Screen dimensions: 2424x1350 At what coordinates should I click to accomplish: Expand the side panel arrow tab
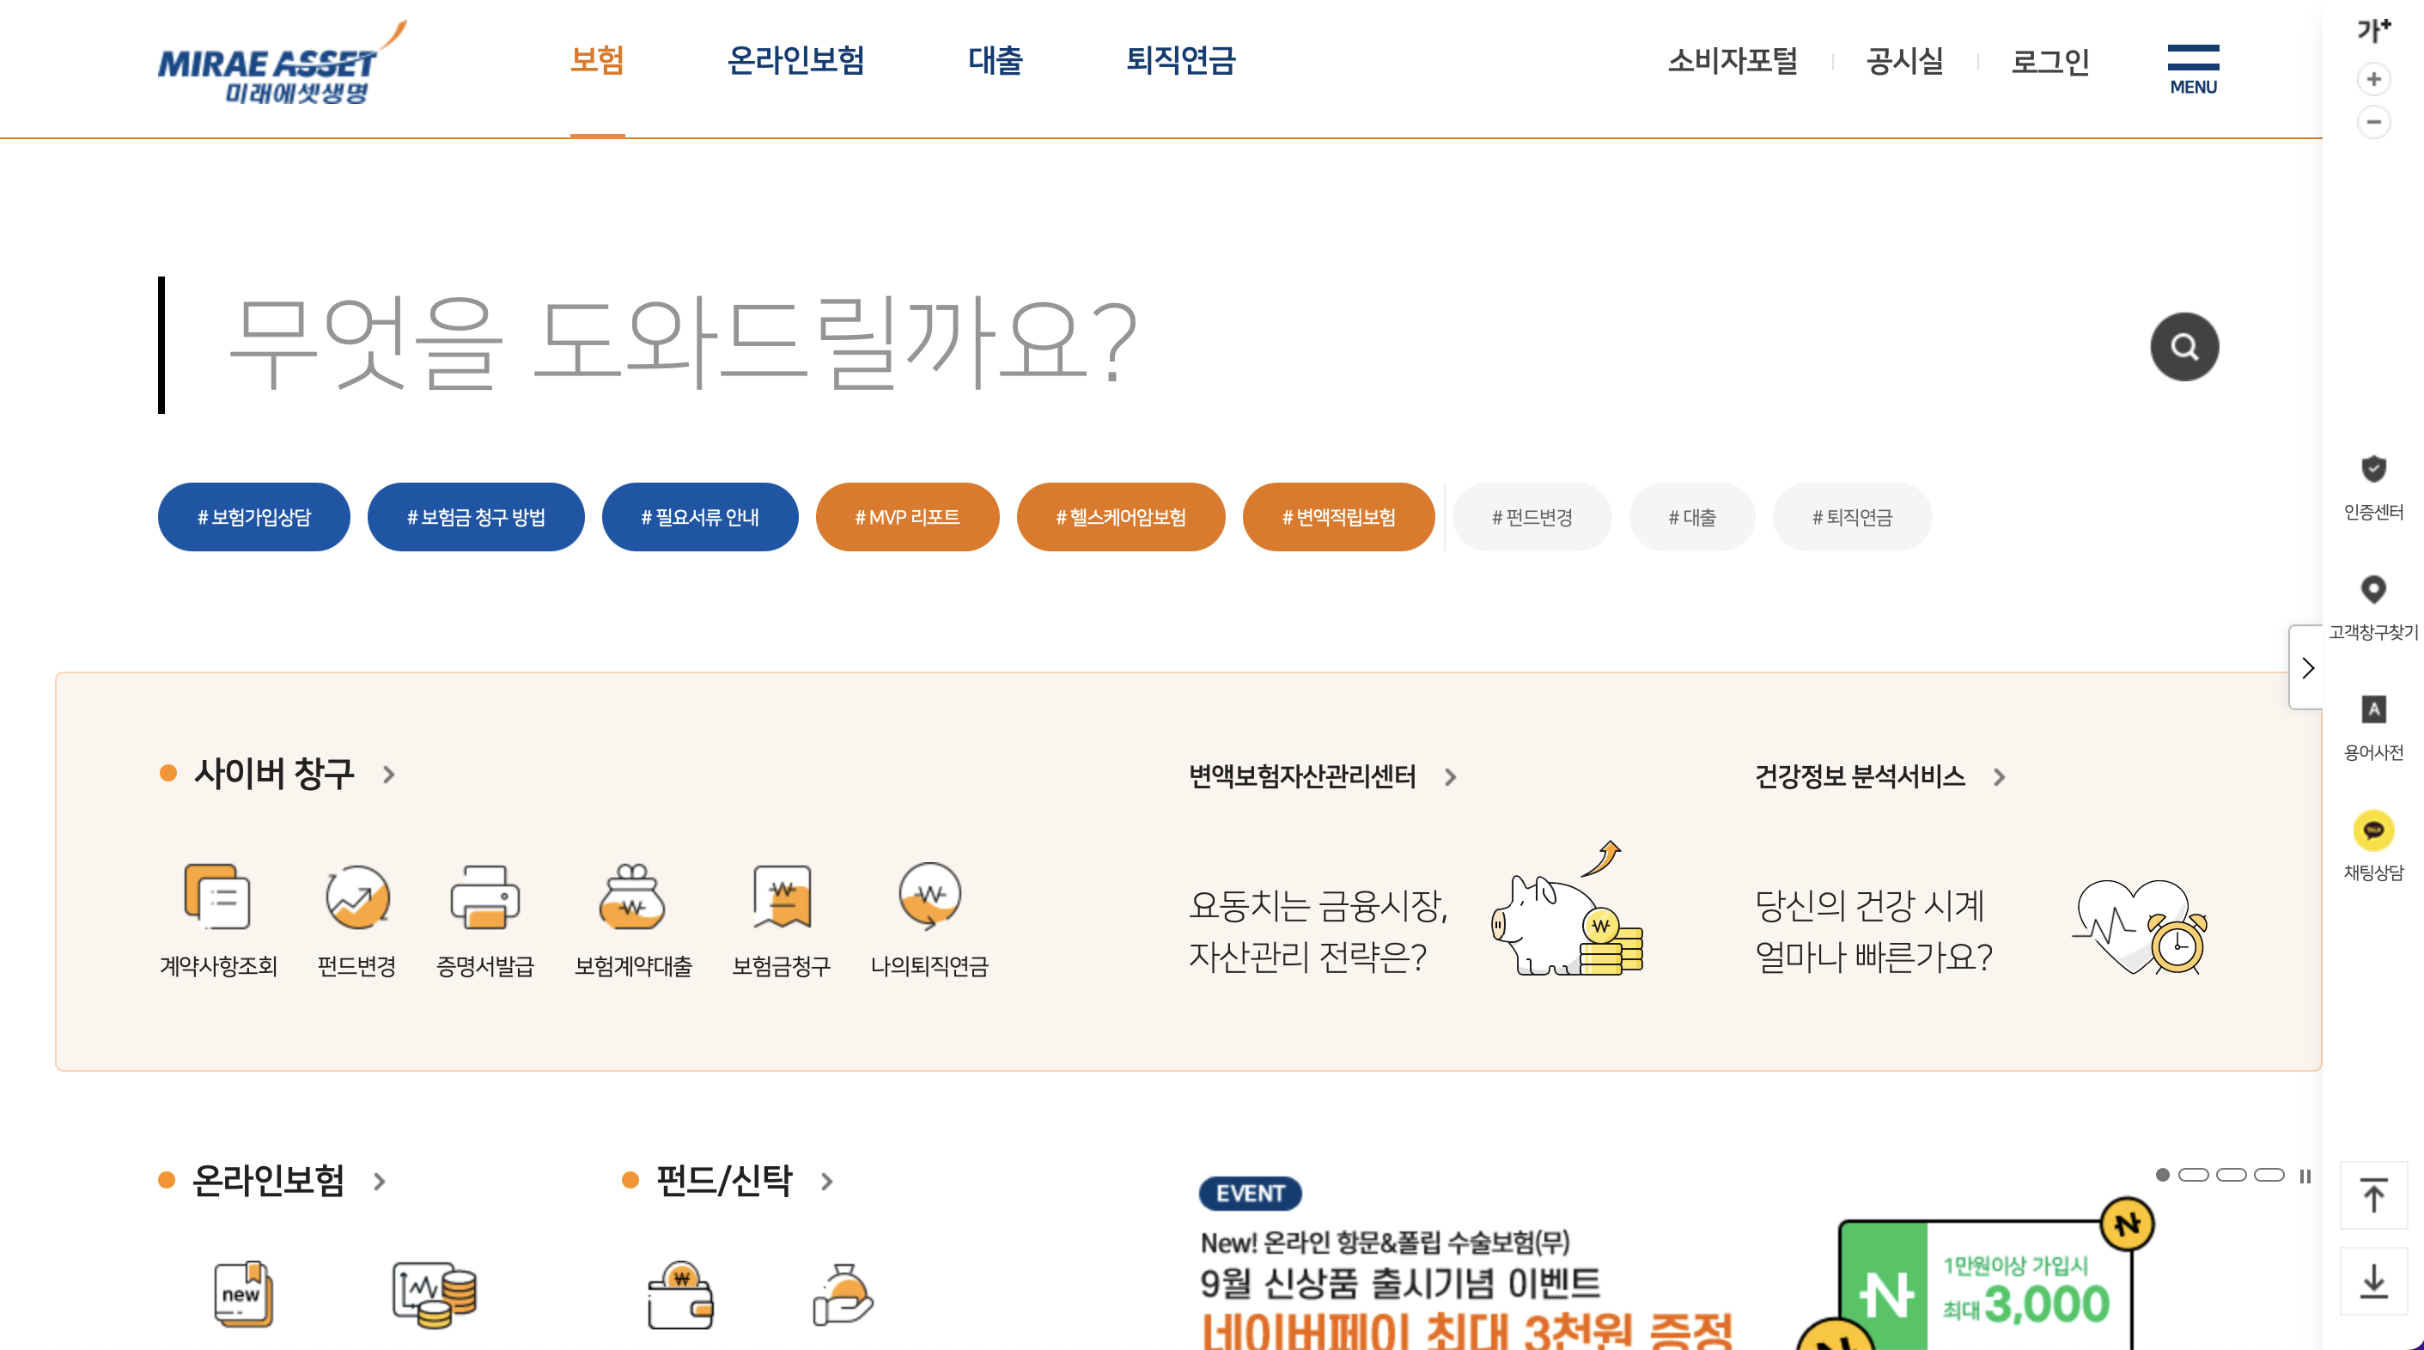click(2306, 668)
